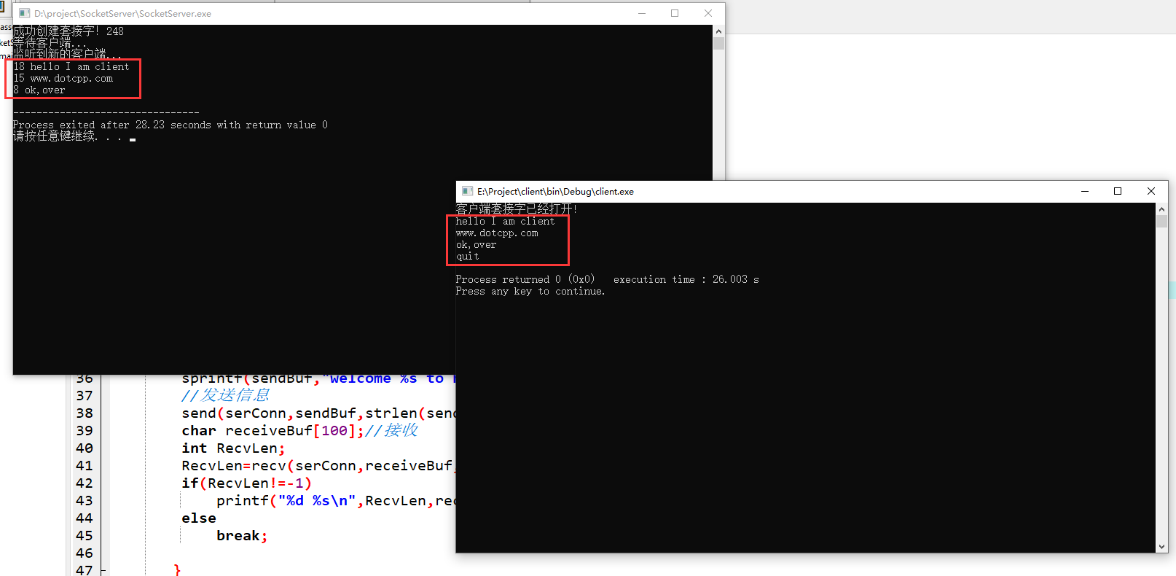Screen dimensions: 1176x576
Task: Click '8 ok,over' line in server console
Action: point(39,90)
